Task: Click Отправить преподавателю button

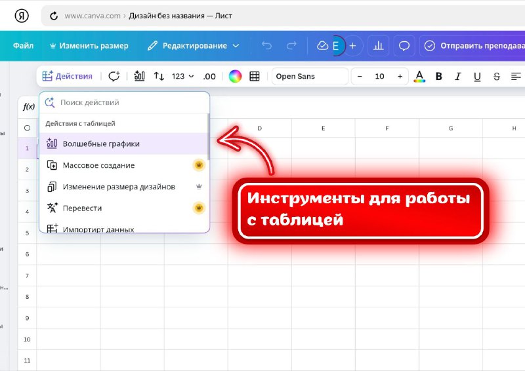Action: 474,45
